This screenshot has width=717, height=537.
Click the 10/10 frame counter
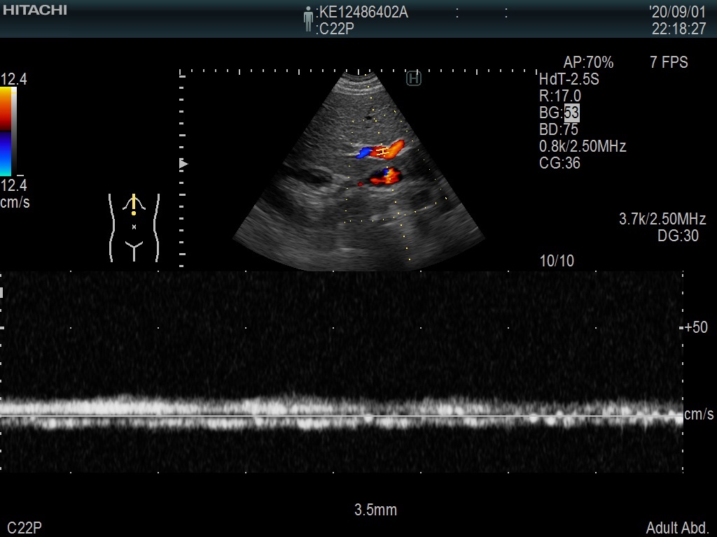coord(557,261)
